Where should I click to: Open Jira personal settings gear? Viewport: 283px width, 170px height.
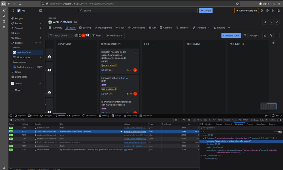[x=273, y=10]
